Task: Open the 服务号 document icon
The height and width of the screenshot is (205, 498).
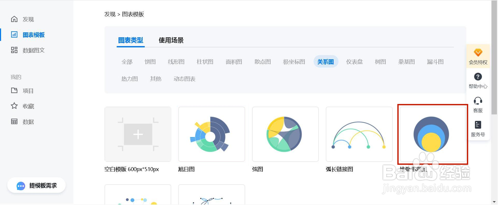Action: 478,125
